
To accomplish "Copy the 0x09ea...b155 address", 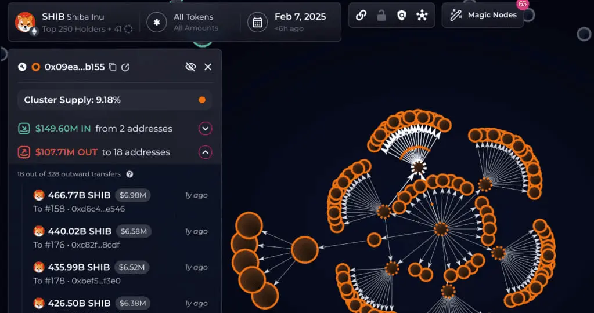I will click(x=113, y=67).
